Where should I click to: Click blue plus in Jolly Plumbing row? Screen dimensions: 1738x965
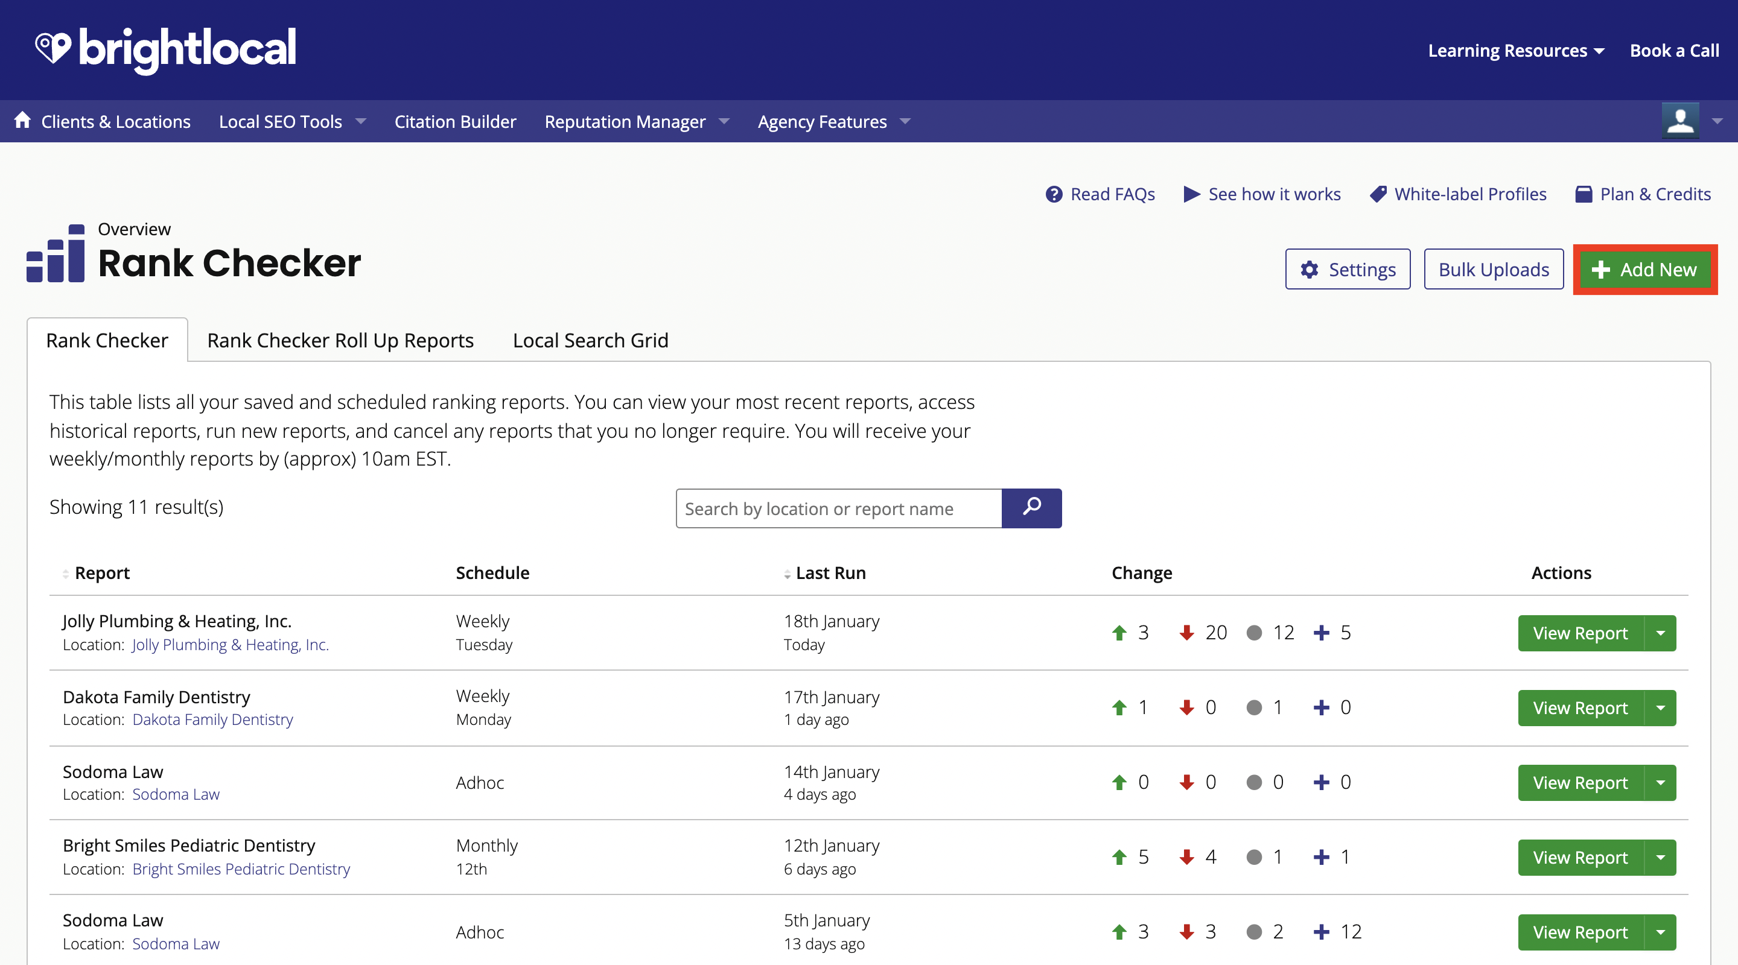point(1322,633)
